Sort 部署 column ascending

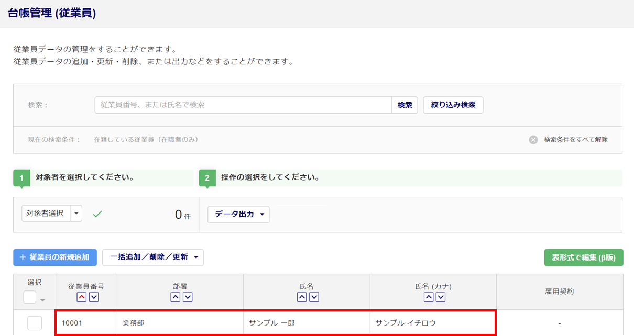pyautogui.click(x=175, y=297)
